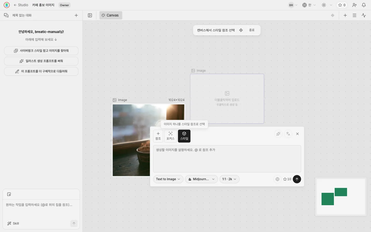Choose the cyberpunk style reference suggestion
This screenshot has height=232, width=371.
click(41, 51)
